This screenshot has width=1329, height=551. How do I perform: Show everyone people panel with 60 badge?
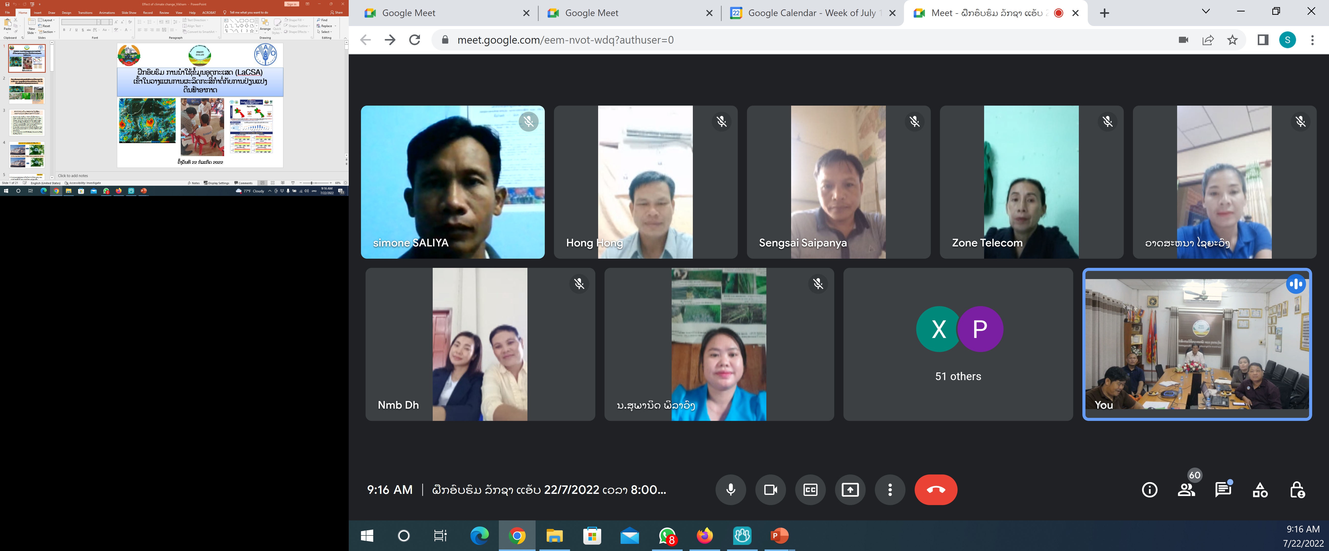[1187, 490]
